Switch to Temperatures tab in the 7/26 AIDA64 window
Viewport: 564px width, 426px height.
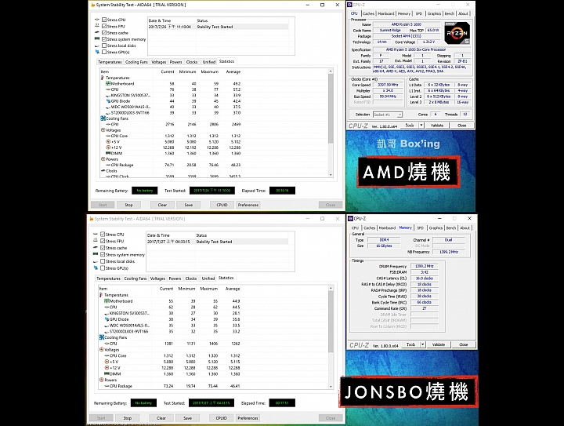[110, 62]
